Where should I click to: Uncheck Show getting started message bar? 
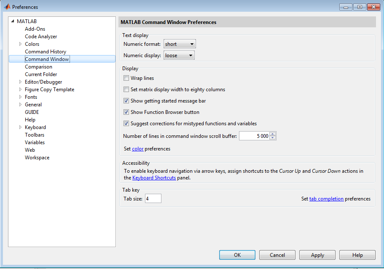tap(126, 101)
